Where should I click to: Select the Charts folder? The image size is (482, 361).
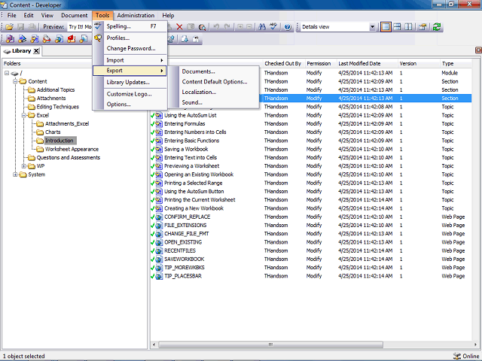tap(53, 132)
